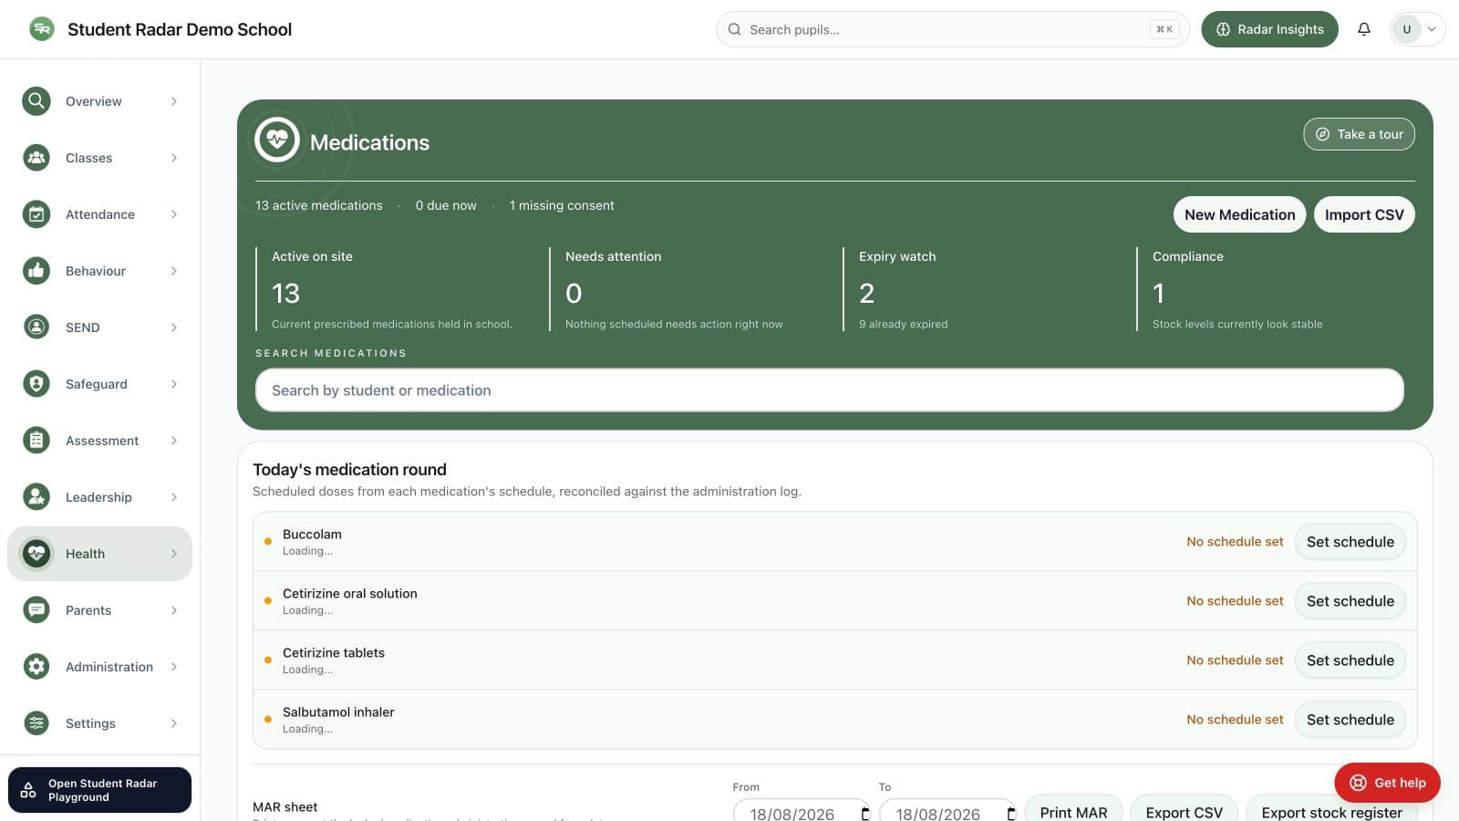The width and height of the screenshot is (1459, 821).
Task: Click the Attendance calendar sidebar icon
Action: coord(36,214)
